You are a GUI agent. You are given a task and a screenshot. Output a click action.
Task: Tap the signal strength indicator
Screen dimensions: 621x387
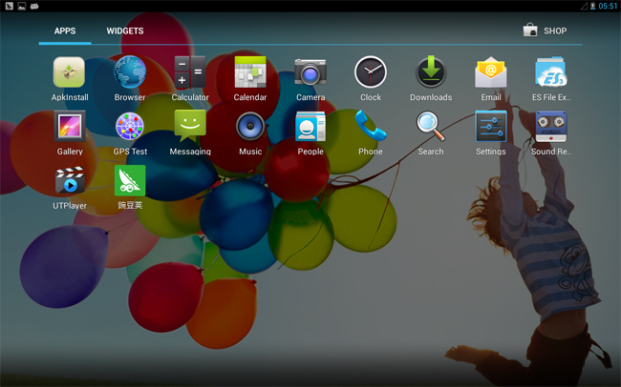[x=584, y=6]
